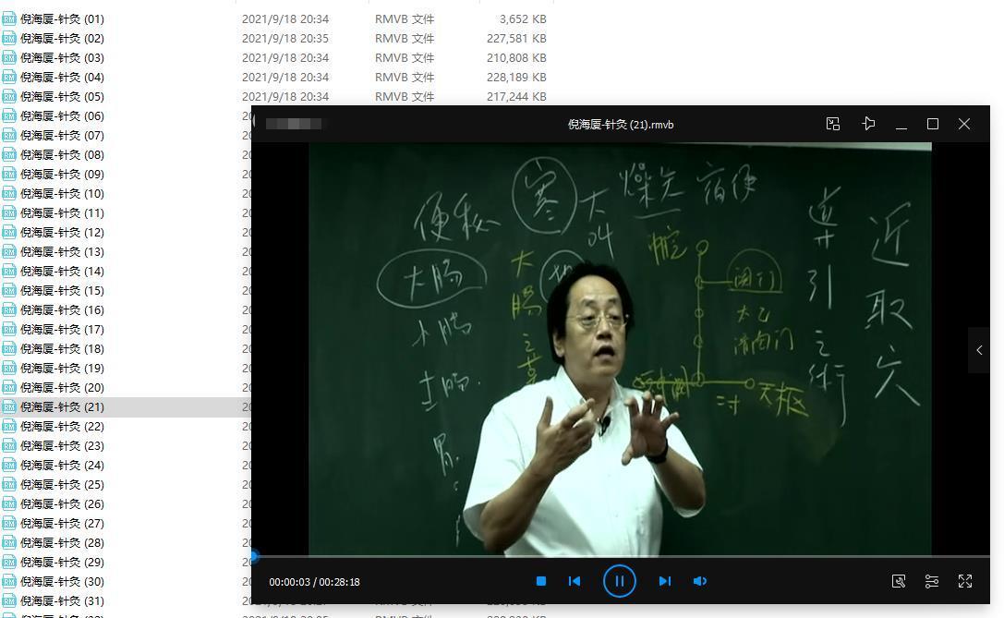The width and height of the screenshot is (1004, 618).
Task: Click the 倪海厦-针灸 (21).rmvb title text
Action: pyautogui.click(x=621, y=124)
